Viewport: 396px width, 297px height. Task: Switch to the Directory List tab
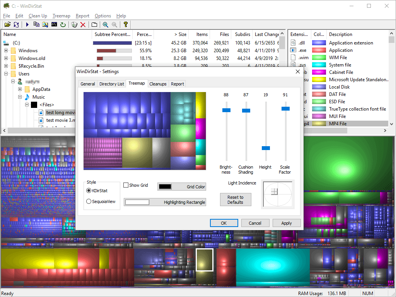click(x=112, y=84)
